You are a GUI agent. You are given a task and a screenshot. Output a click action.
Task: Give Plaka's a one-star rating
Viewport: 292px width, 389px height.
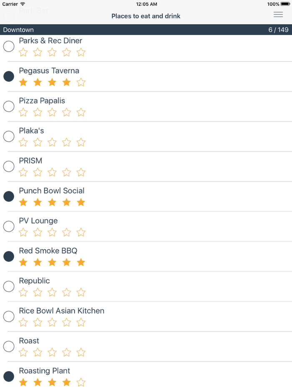click(23, 143)
